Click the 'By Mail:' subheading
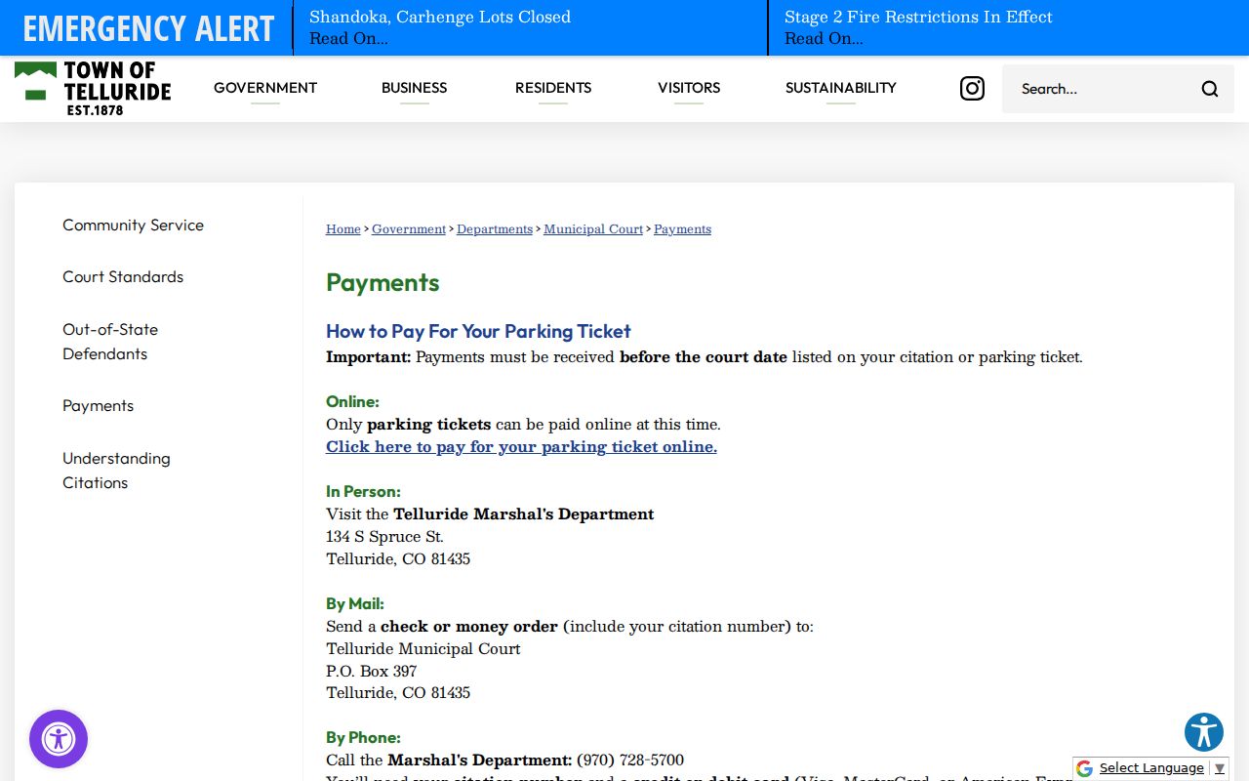This screenshot has width=1249, height=781. (355, 604)
